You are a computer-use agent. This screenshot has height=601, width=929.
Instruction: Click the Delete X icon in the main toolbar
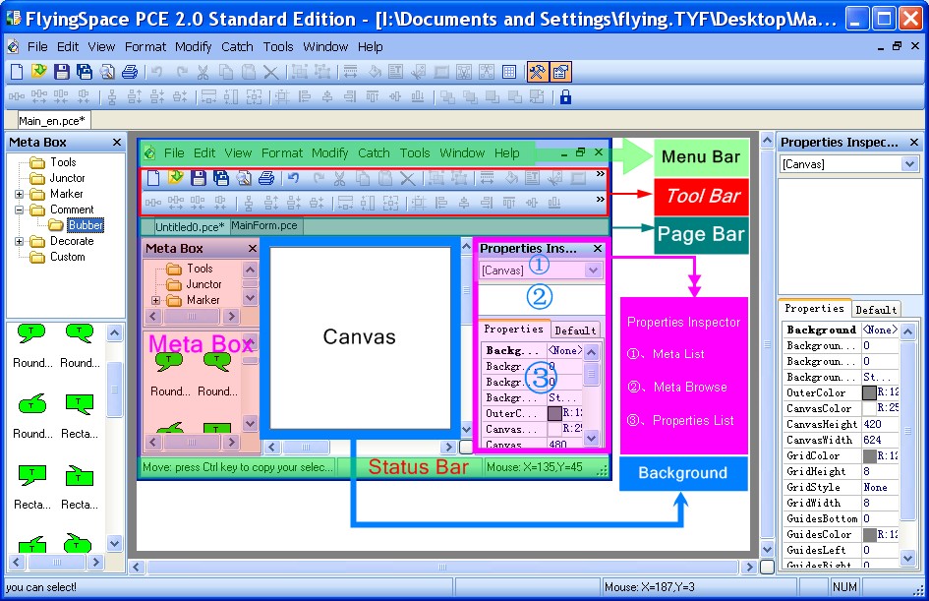point(270,73)
